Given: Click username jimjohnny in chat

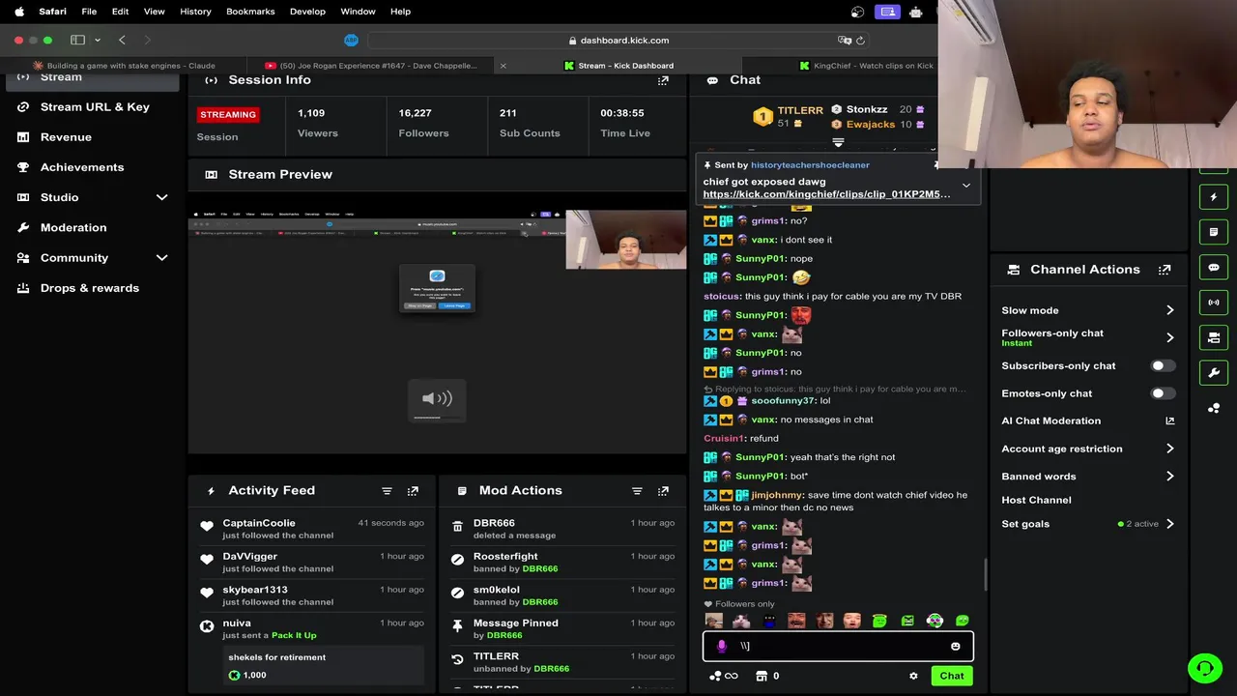Looking at the screenshot, I should (777, 495).
